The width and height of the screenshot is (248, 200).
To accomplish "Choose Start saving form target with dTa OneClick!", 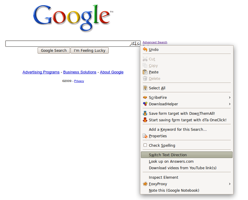I will tap(187, 120).
